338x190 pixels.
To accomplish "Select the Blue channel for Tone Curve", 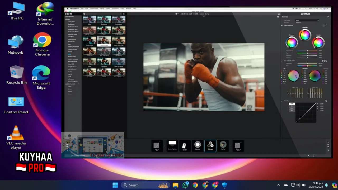I will (292, 110).
